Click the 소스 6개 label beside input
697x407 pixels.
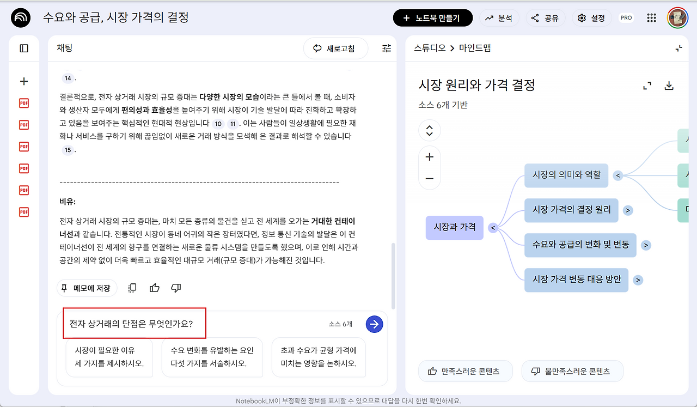click(x=340, y=324)
